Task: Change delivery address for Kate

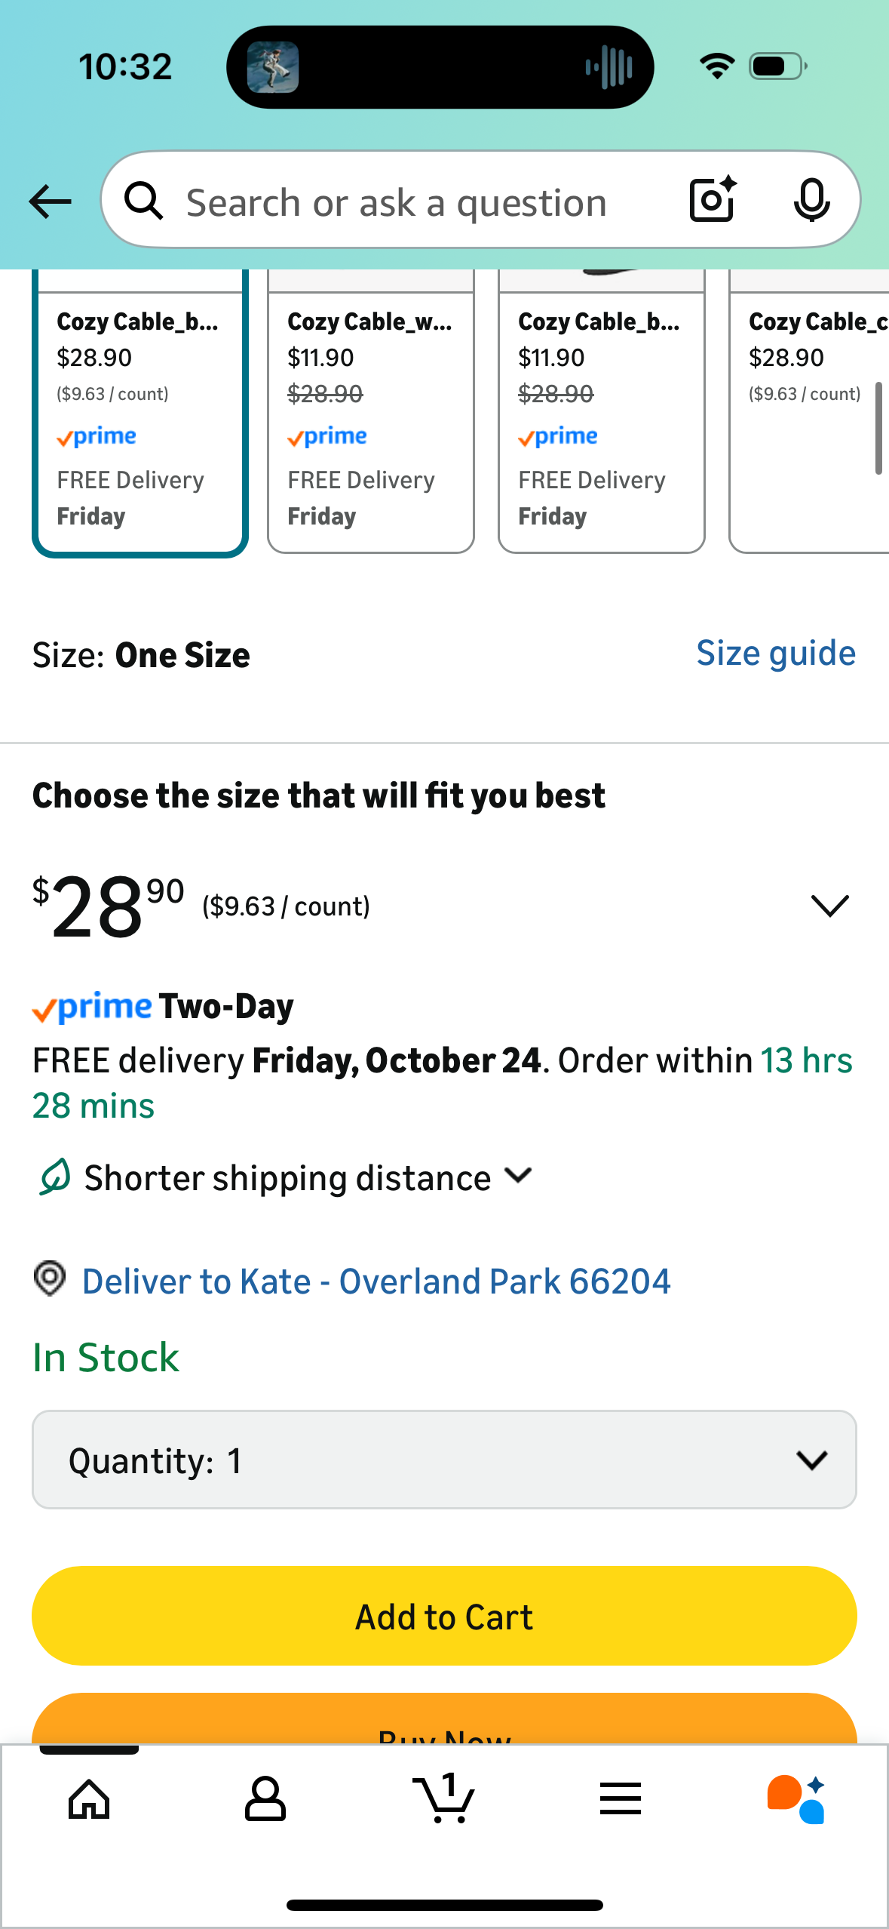Action: (x=376, y=1281)
